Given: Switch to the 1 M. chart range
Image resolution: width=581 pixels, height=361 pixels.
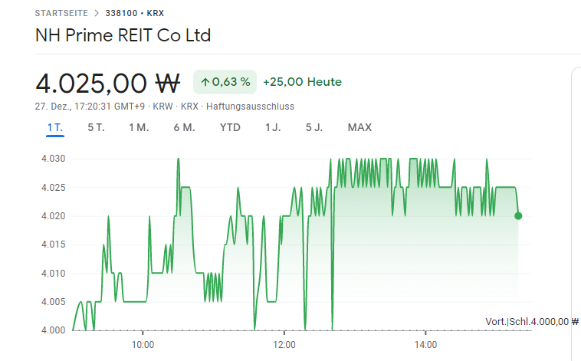Looking at the screenshot, I should click(x=139, y=127).
